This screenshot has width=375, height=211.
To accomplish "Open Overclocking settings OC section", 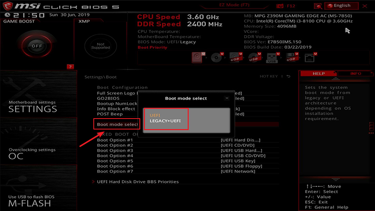I will [x=39, y=141].
